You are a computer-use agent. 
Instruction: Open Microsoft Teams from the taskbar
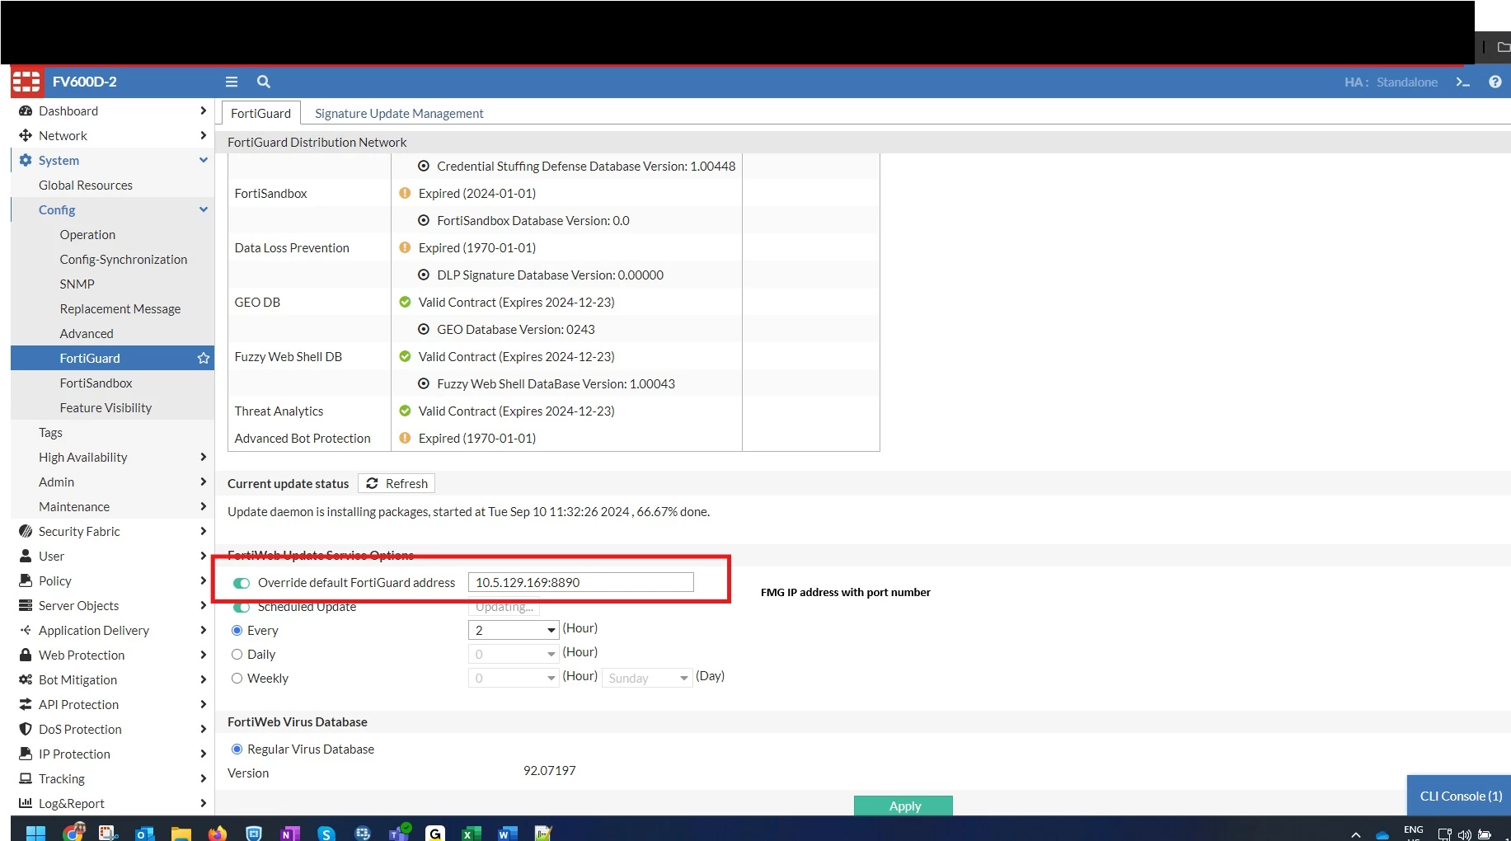[399, 831]
